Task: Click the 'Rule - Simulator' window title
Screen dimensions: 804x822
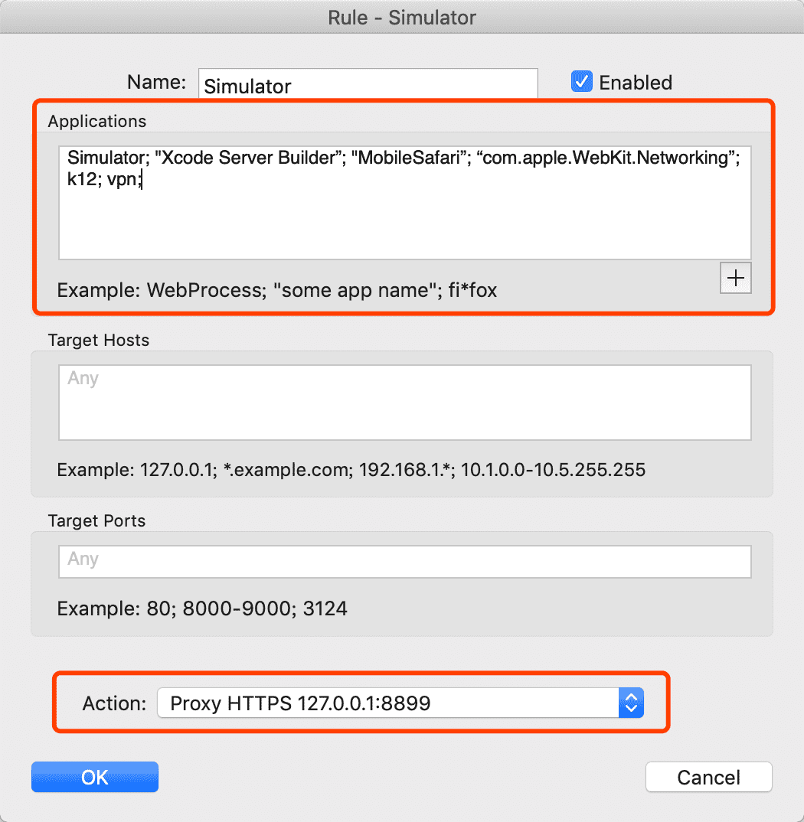Action: pos(402,18)
